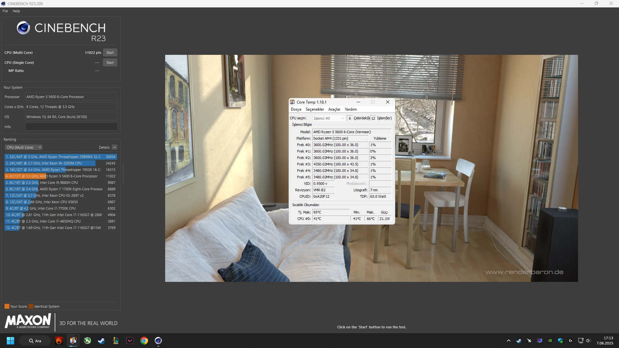Select the Ryzen 5 5600 ranking row
The image size is (619, 348).
point(61,176)
